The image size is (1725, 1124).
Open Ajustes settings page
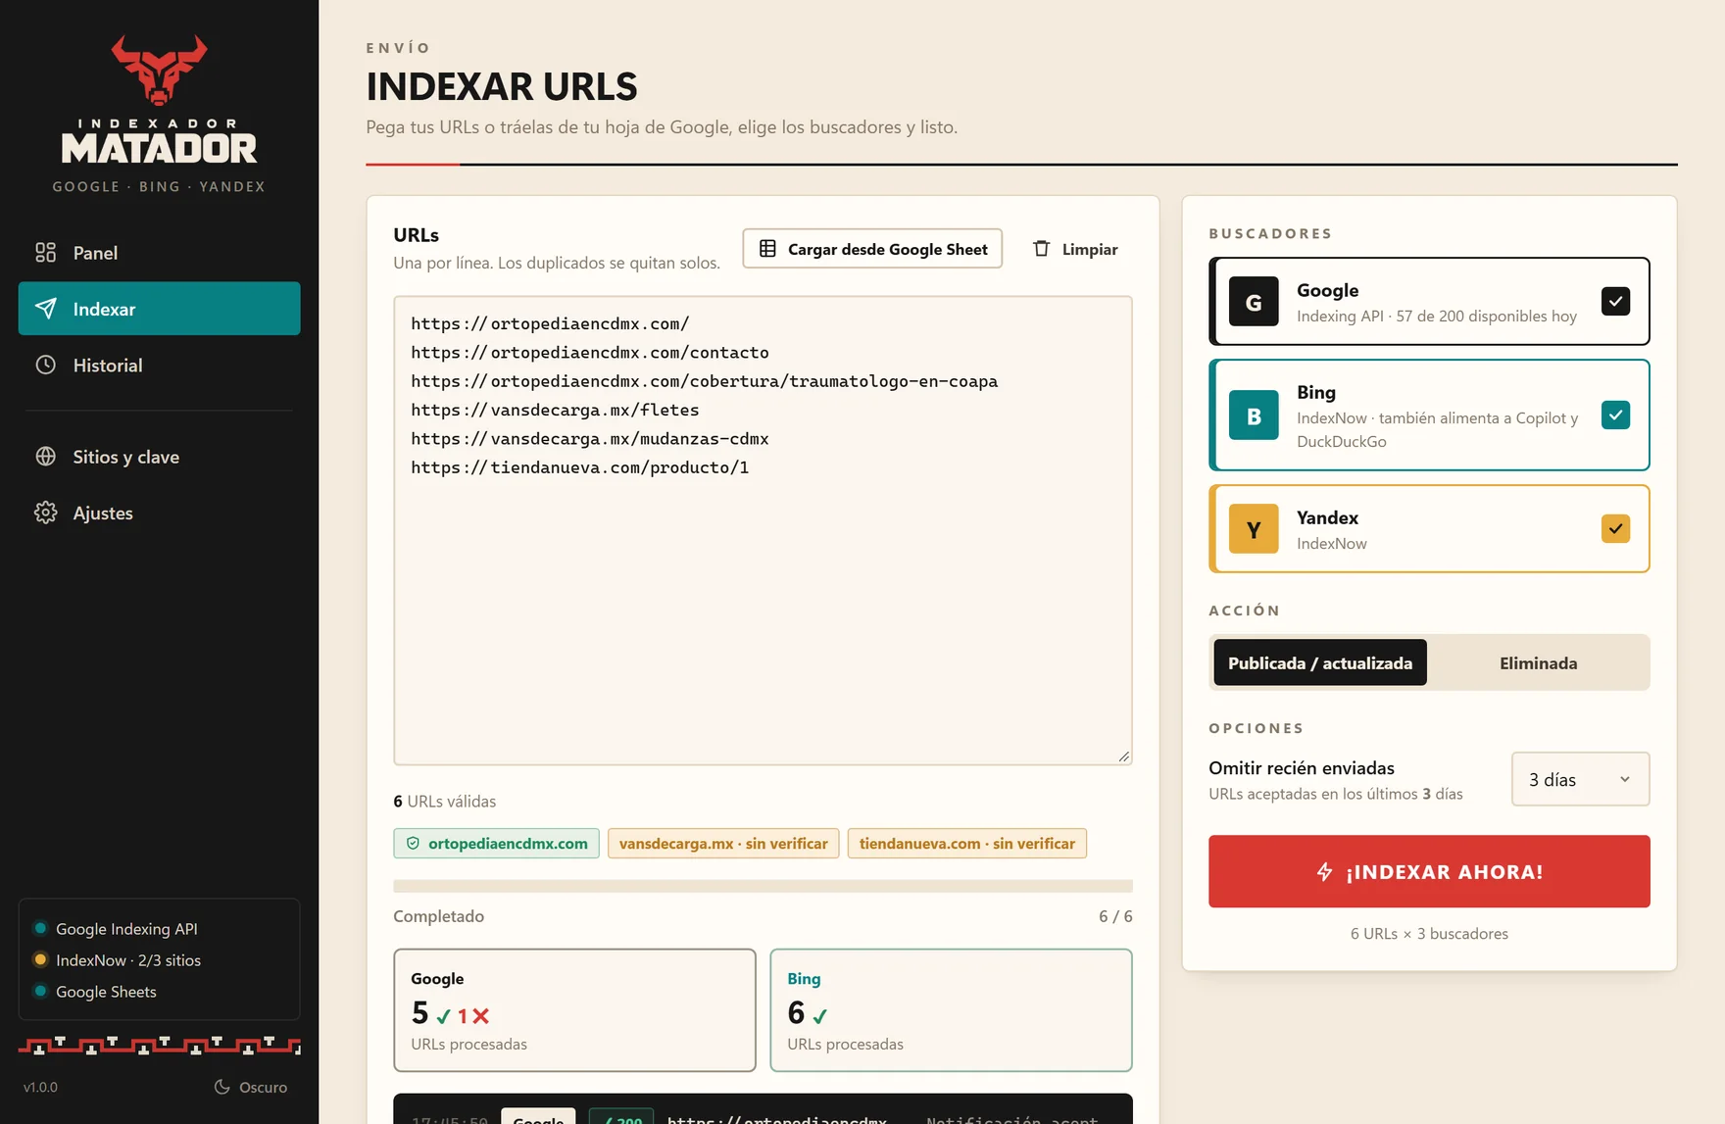click(159, 513)
